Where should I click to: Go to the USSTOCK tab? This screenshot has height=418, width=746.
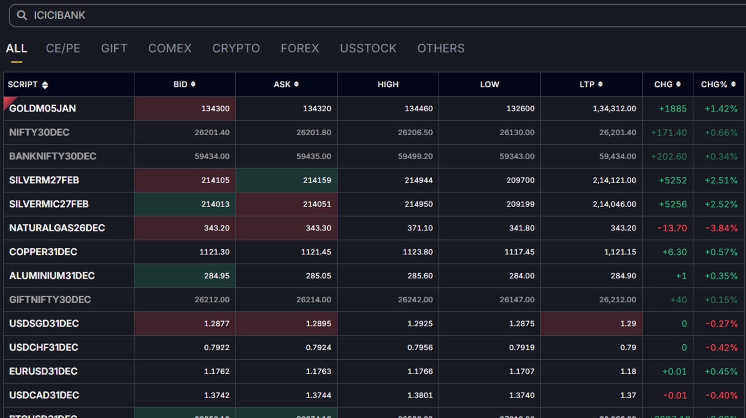click(368, 49)
